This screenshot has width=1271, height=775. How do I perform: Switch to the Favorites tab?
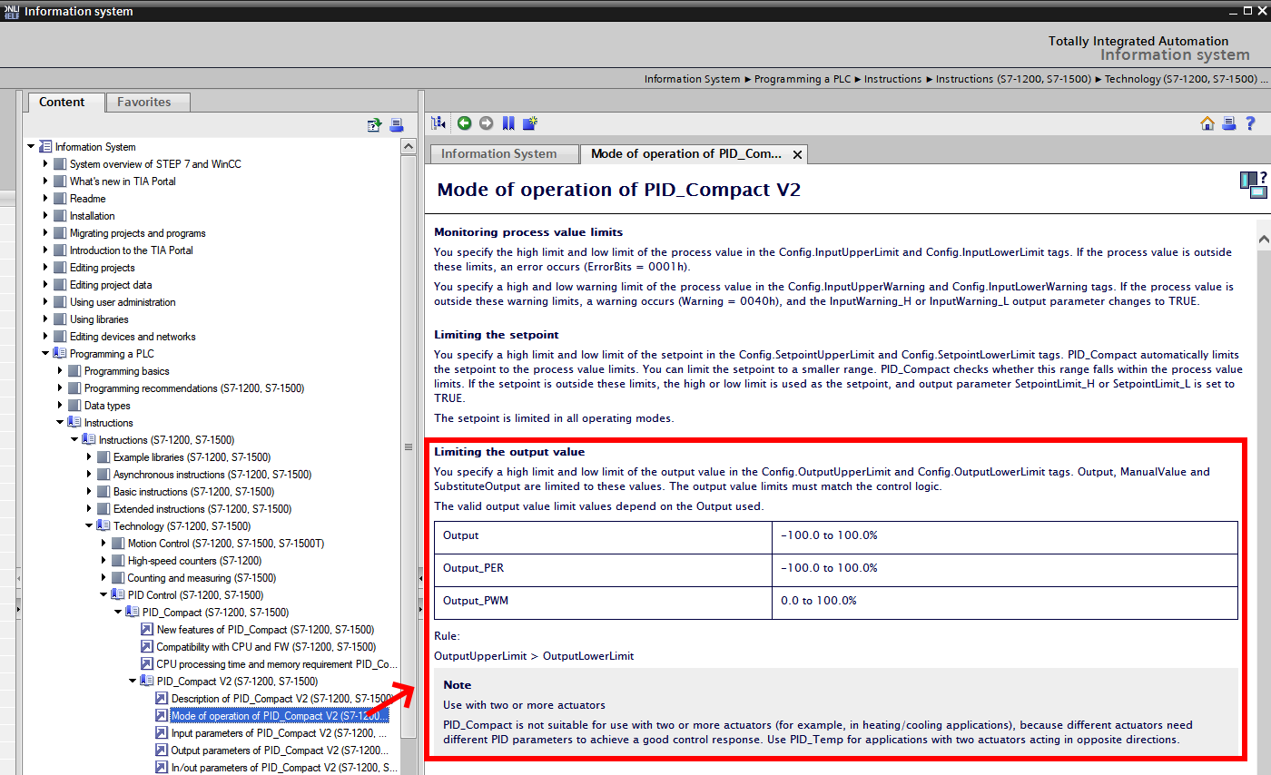(x=143, y=103)
